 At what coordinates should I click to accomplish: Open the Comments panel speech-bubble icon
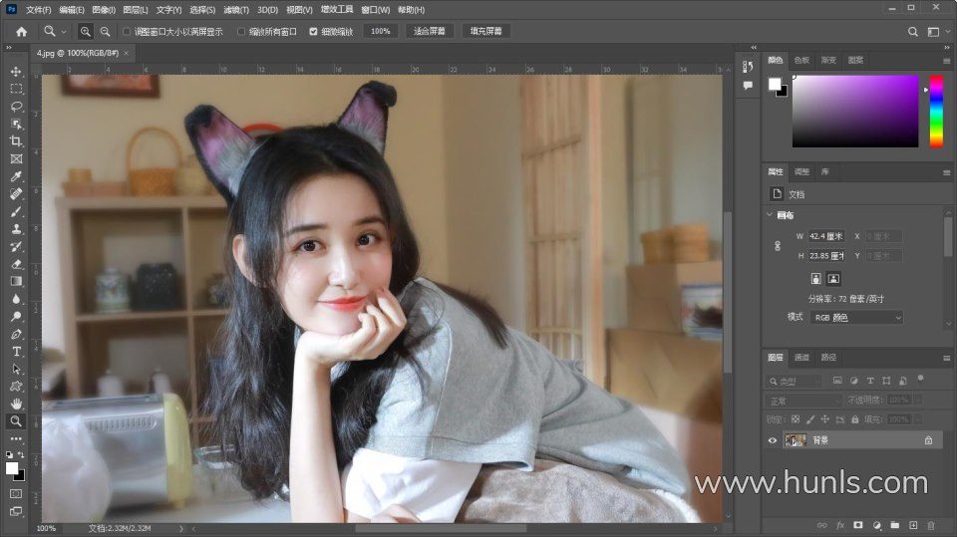click(x=748, y=86)
